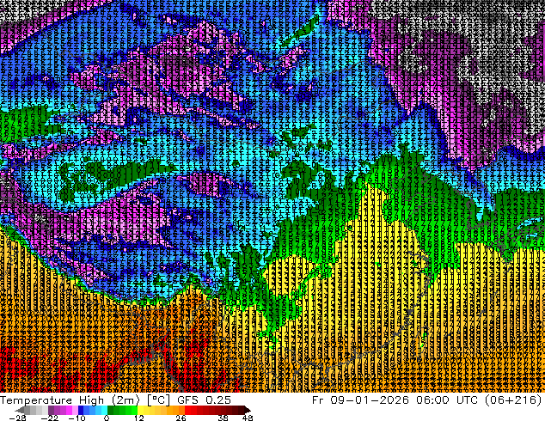Click the bright red legend swatch above 26
The image size is (545, 421).
[x=187, y=410]
